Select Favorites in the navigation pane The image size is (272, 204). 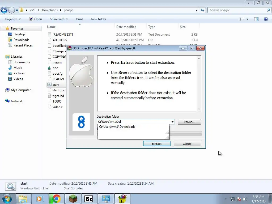[17, 29]
